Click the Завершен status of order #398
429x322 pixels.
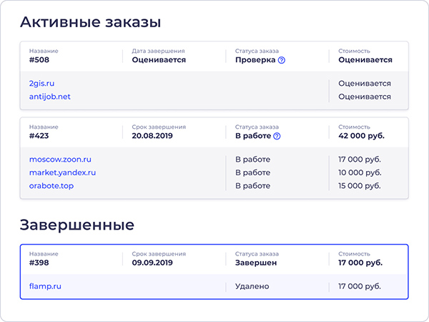click(x=256, y=263)
